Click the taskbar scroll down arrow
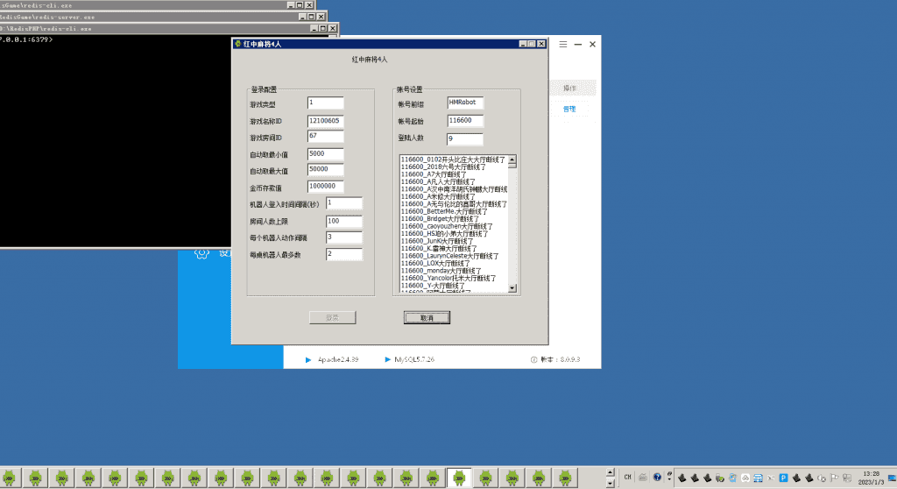Image resolution: width=897 pixels, height=489 pixels. (610, 483)
